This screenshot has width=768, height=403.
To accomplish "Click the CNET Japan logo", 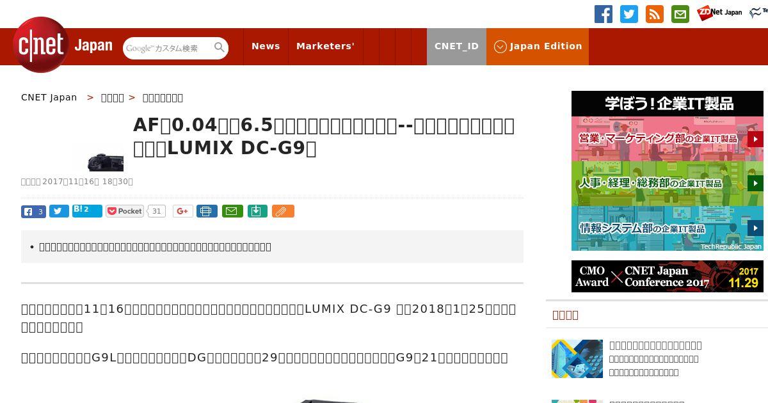I will click(63, 45).
